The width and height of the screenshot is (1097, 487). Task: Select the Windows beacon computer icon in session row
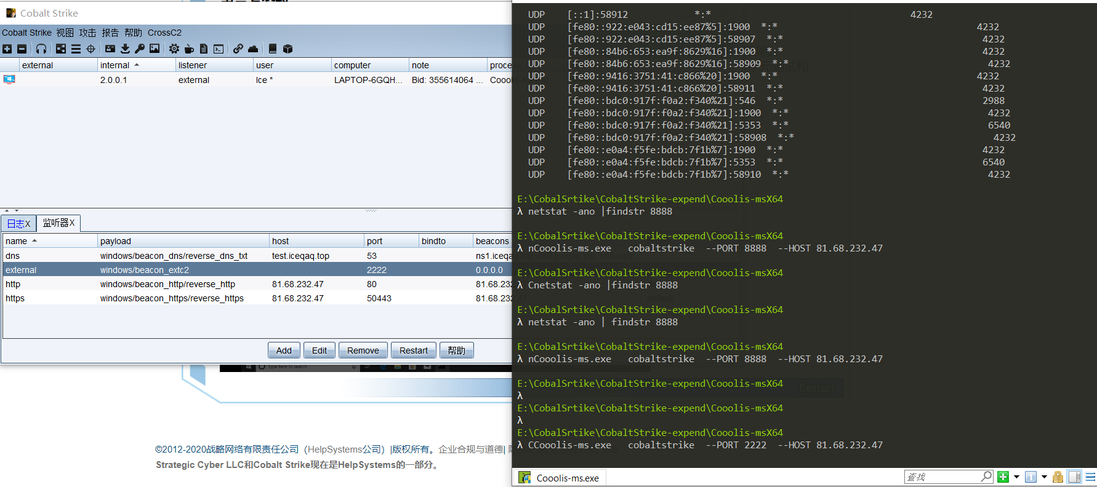(9, 80)
